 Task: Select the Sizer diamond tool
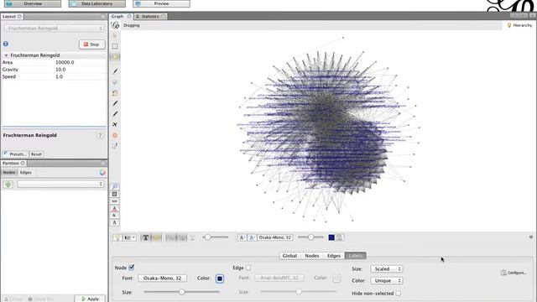pyautogui.click(x=115, y=82)
